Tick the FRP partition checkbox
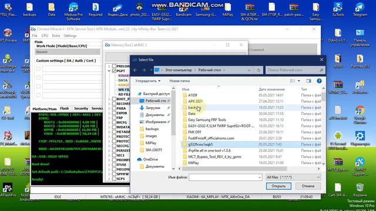Screen dimensions: 376x211 pos(114,118)
